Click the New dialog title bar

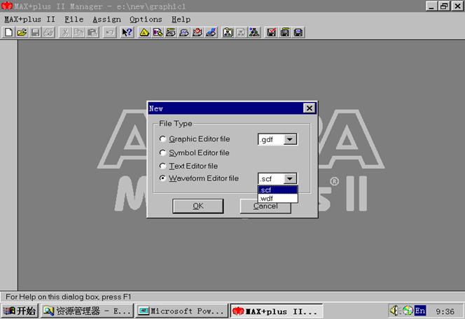pyautogui.click(x=233, y=108)
